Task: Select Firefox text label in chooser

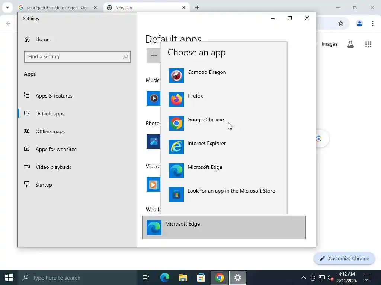Action: tap(195, 96)
